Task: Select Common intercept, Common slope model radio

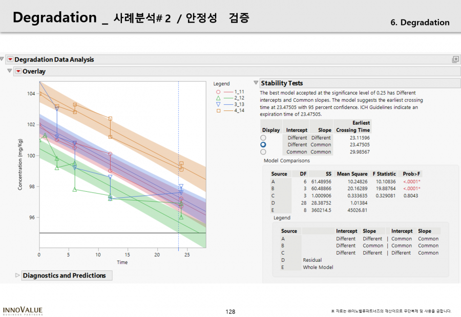Action: click(263, 152)
